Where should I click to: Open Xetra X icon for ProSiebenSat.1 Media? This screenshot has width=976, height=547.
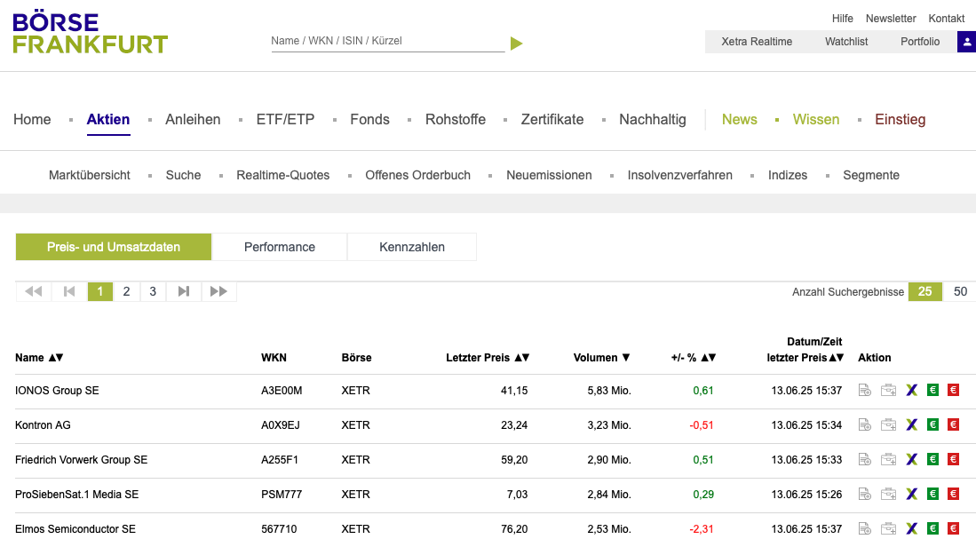point(911,494)
